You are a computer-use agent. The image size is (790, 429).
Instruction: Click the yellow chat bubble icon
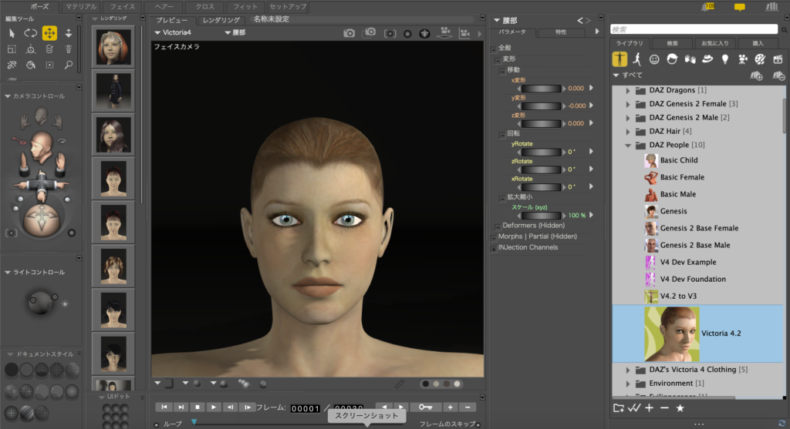coord(739,7)
